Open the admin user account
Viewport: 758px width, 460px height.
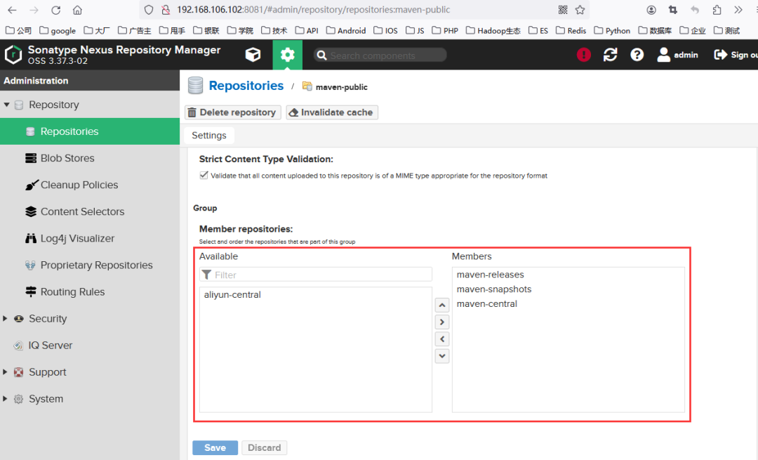click(x=677, y=55)
